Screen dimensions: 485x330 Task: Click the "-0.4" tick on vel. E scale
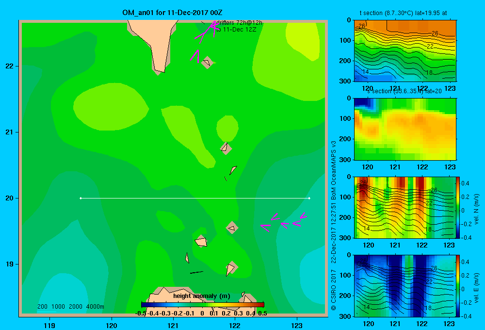466,316
